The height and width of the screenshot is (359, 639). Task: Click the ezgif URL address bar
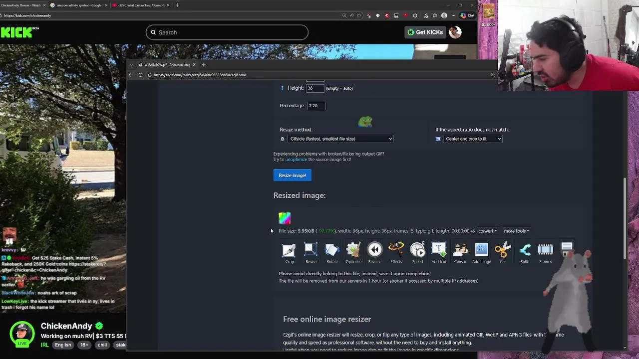click(x=319, y=75)
